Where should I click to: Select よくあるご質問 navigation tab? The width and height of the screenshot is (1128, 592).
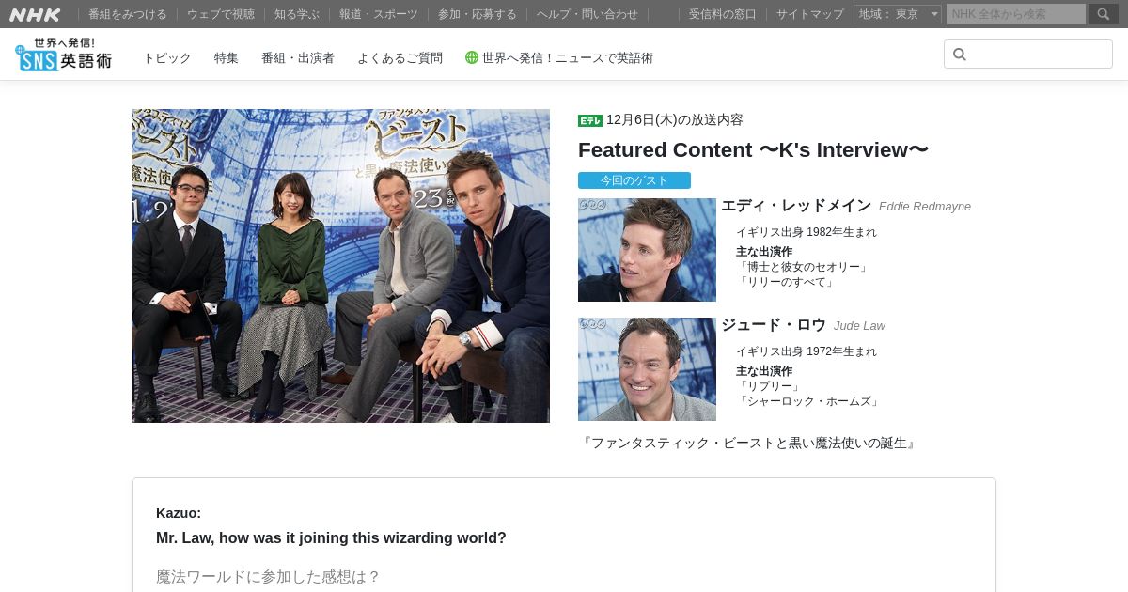pos(399,58)
